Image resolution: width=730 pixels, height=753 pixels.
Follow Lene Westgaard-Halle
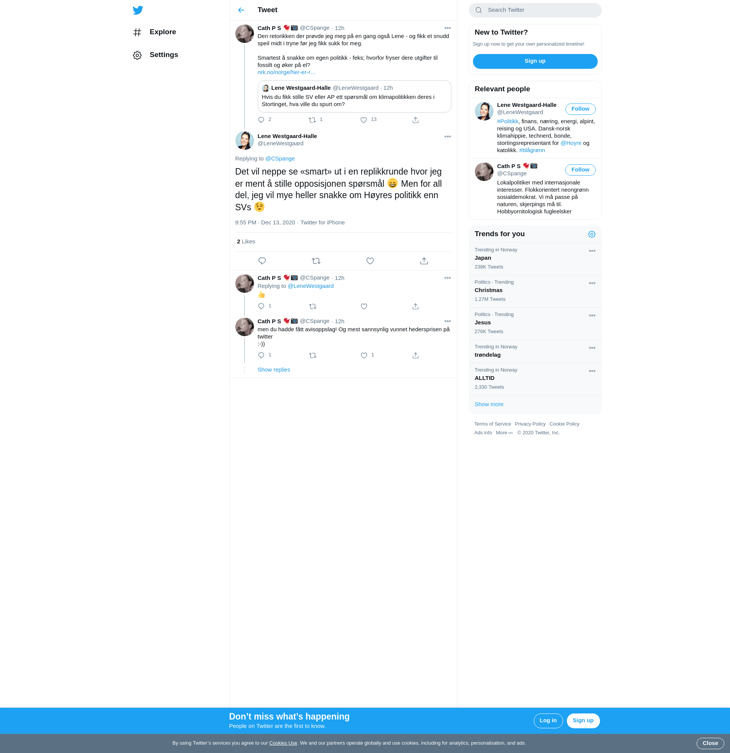580,109
